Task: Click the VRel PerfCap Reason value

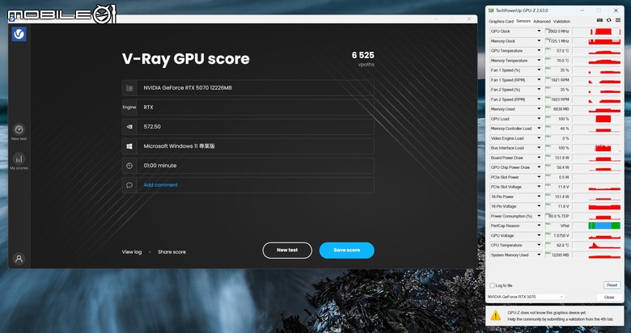Action: pos(565,226)
